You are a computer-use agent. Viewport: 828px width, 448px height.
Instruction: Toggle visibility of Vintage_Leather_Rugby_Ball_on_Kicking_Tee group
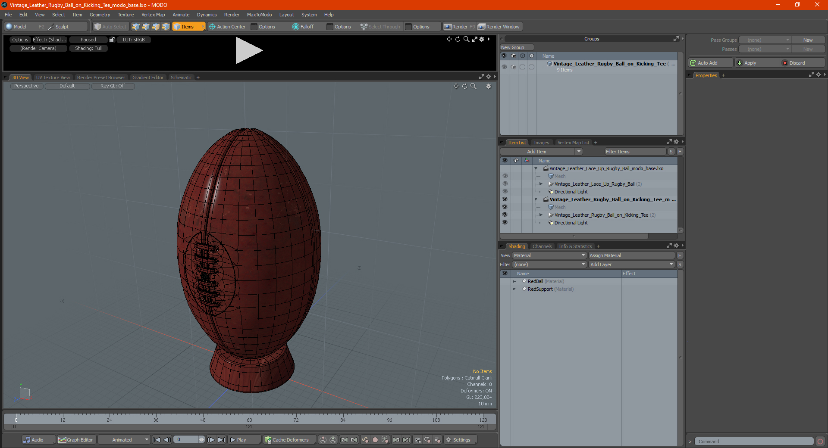[x=504, y=67]
